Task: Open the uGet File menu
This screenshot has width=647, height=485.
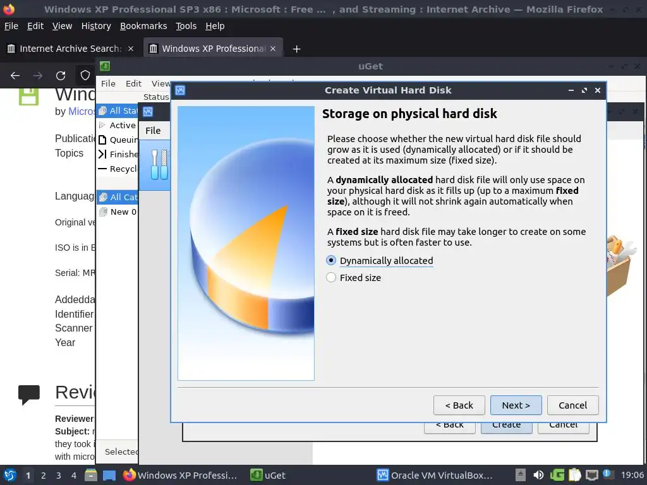Action: click(108, 83)
